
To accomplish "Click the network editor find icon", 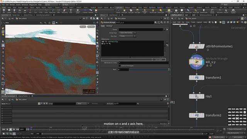I will pos(242,22).
